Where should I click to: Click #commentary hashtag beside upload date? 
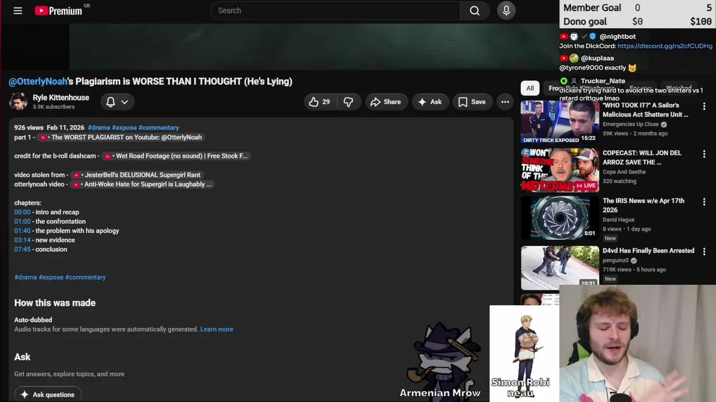(x=159, y=128)
